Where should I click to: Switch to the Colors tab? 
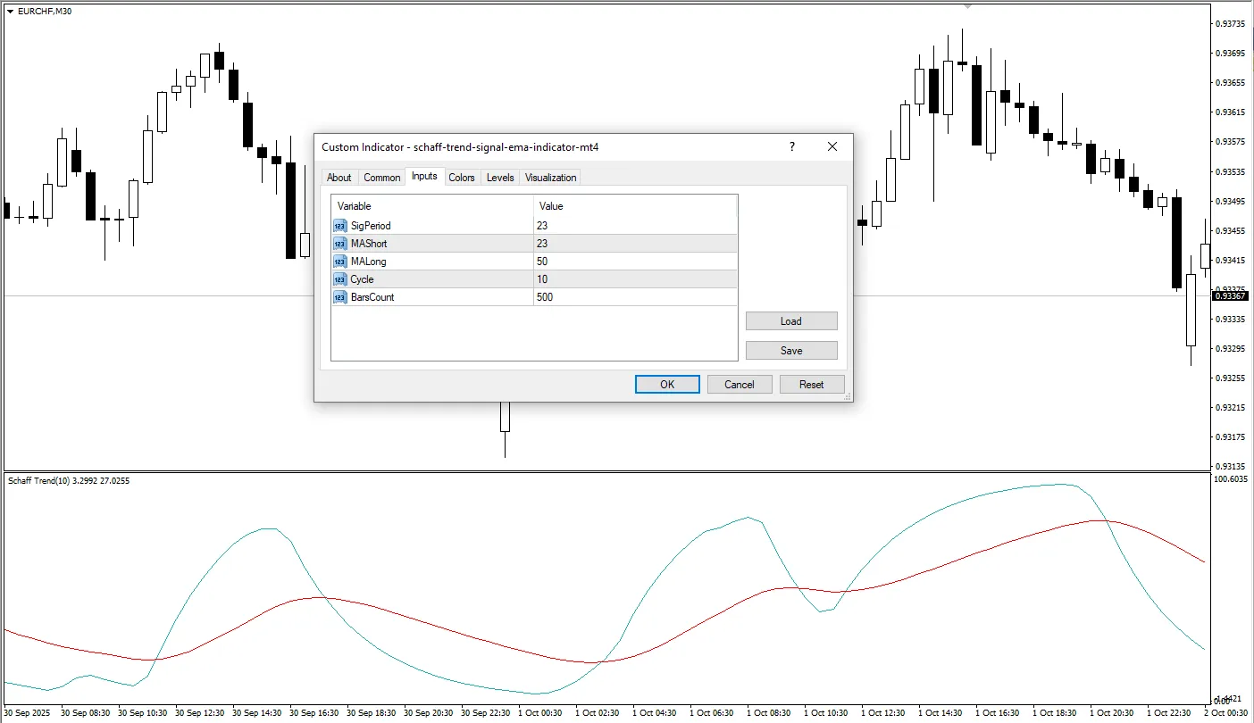[462, 177]
